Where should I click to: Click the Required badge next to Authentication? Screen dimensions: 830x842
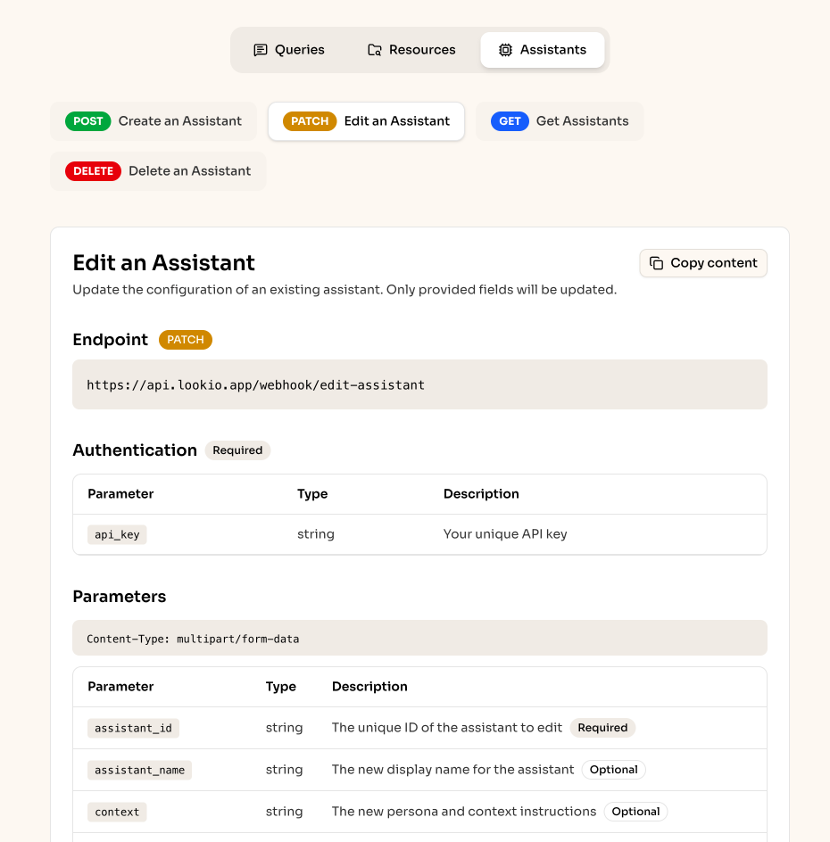click(x=237, y=450)
